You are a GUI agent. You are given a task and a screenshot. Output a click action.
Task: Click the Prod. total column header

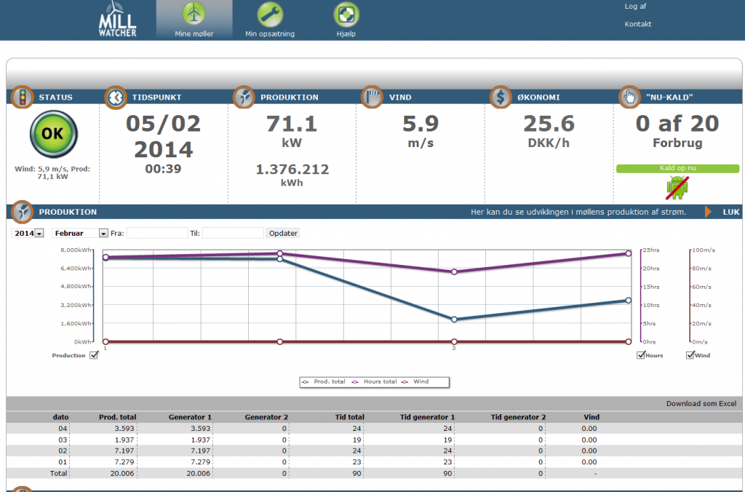pyautogui.click(x=117, y=417)
